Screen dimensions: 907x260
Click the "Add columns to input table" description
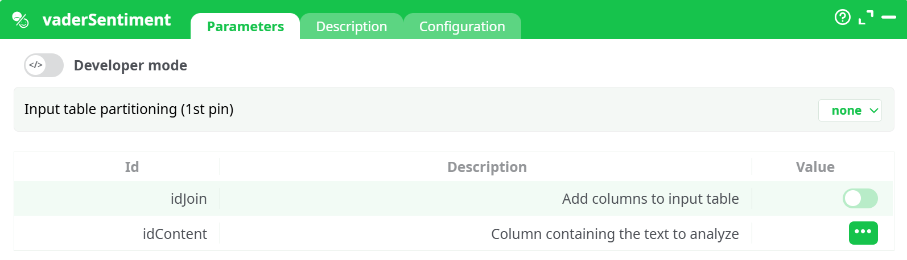(650, 199)
